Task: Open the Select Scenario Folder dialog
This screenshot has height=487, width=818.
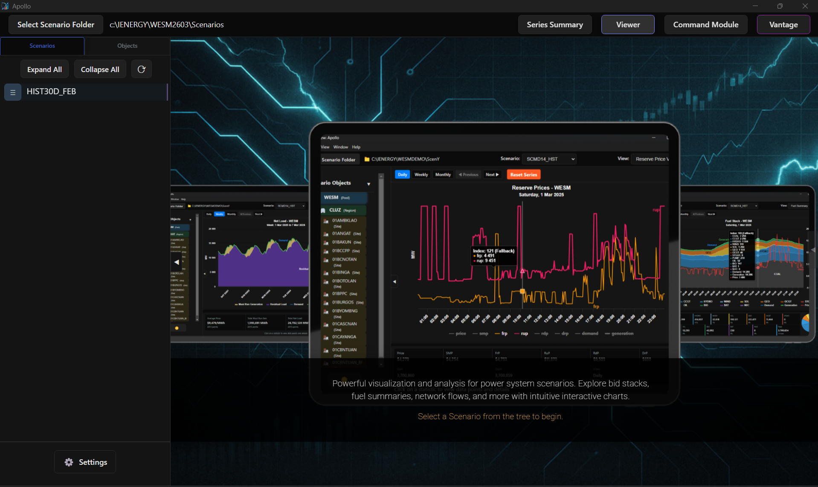Action: point(56,25)
